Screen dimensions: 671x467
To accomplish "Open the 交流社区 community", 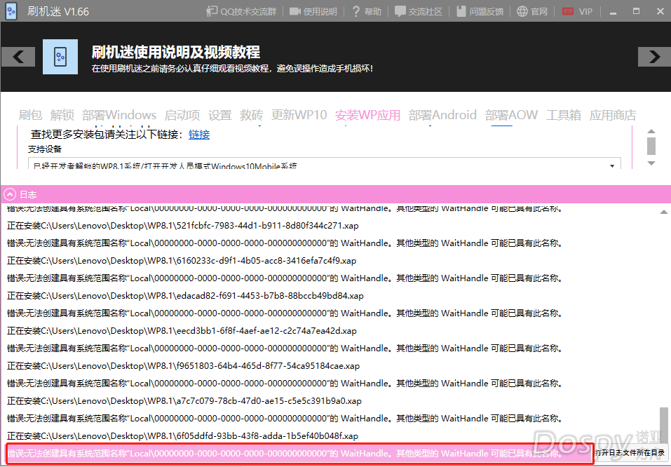I will [x=418, y=11].
